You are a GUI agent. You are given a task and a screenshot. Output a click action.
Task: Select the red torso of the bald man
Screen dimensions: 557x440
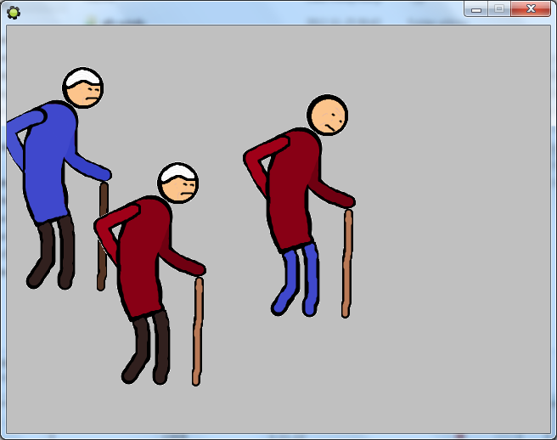[293, 191]
